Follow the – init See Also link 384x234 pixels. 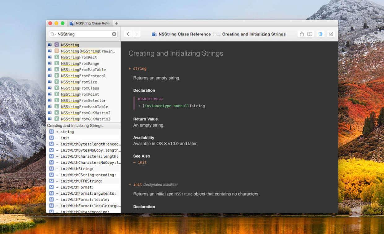point(140,162)
